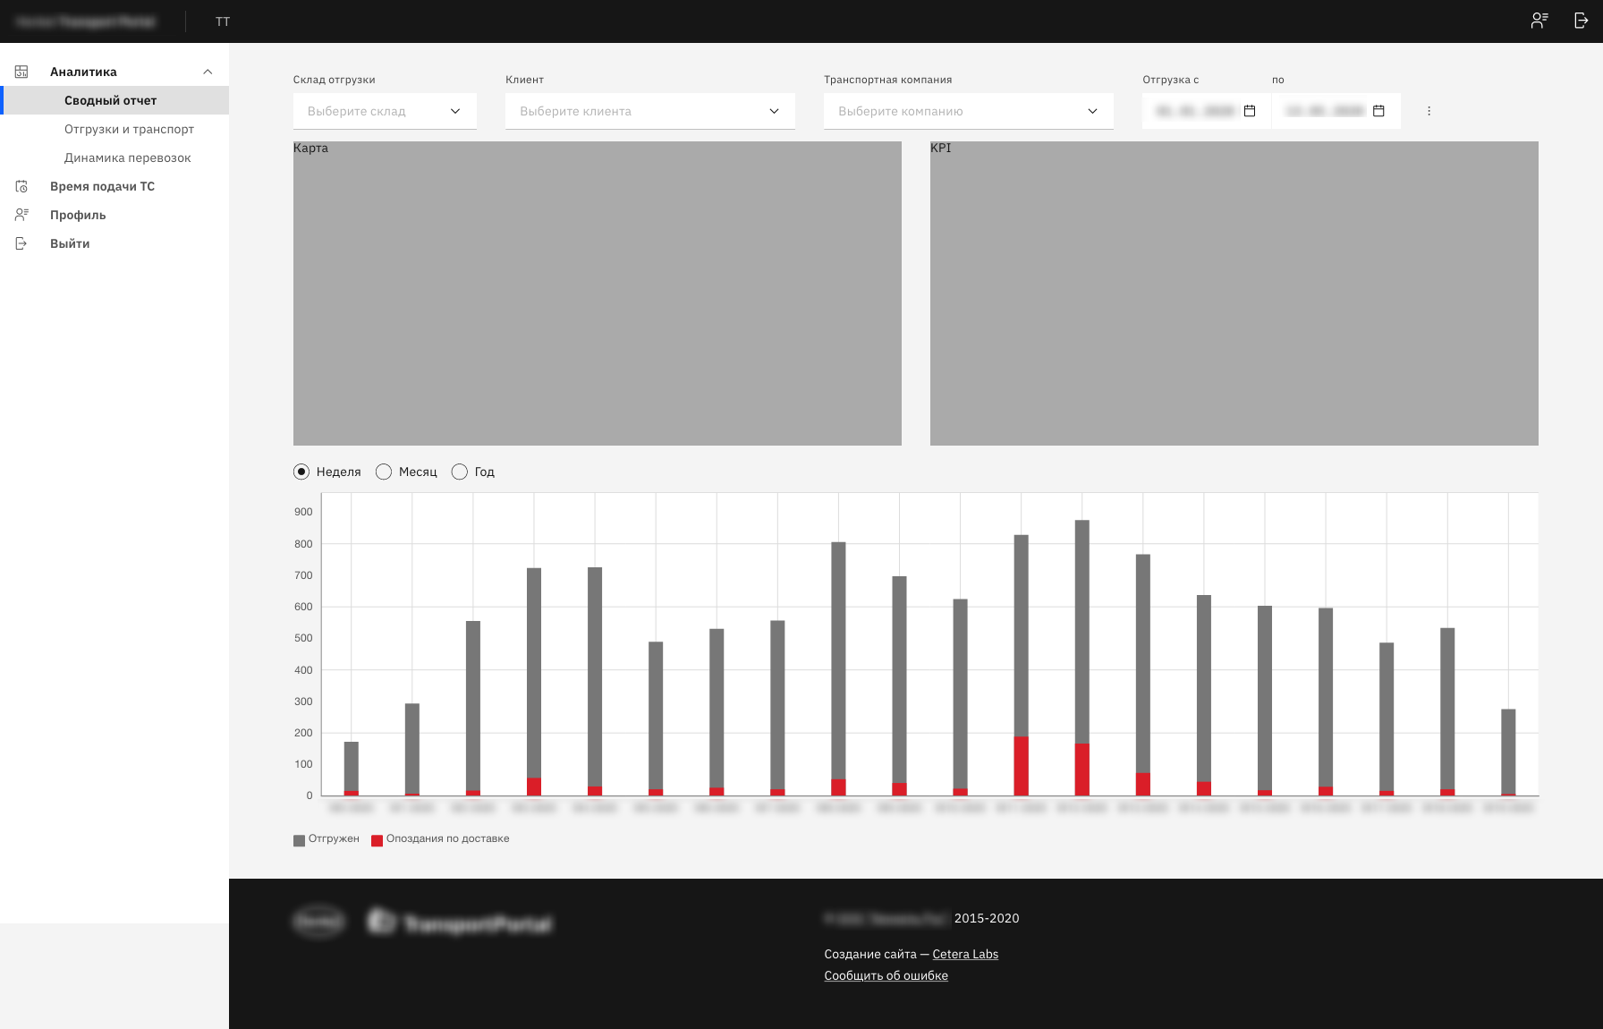Select the Год radio button
Screen dimensions: 1603x1029
460,472
